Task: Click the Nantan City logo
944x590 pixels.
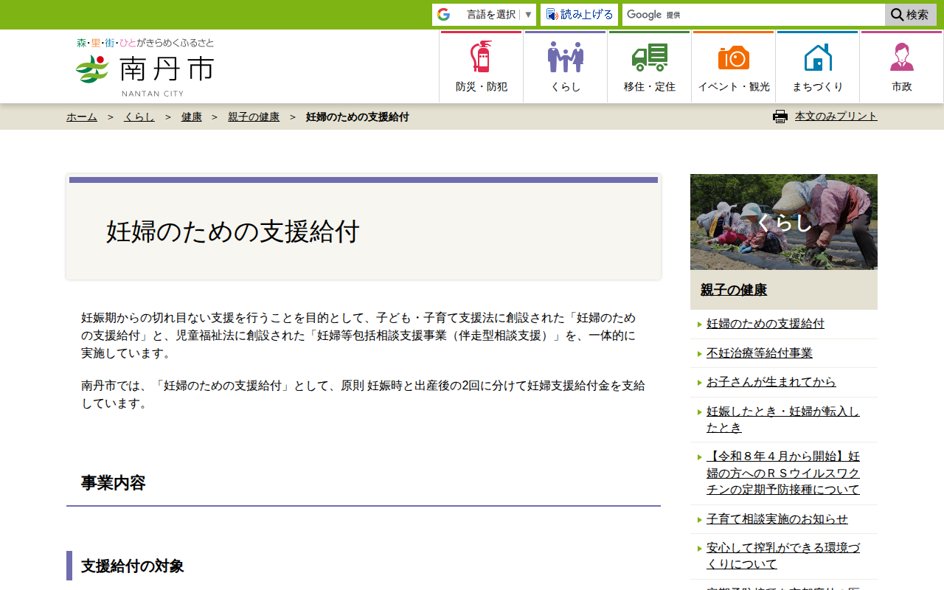Action: click(145, 68)
